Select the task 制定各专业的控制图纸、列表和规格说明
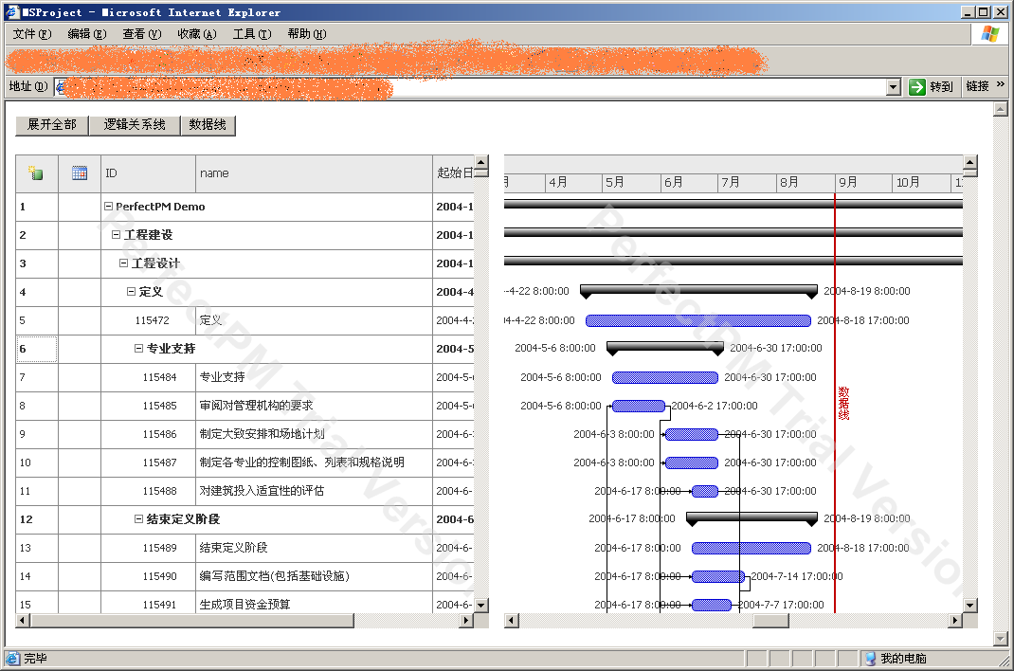1014x671 pixels. (302, 462)
